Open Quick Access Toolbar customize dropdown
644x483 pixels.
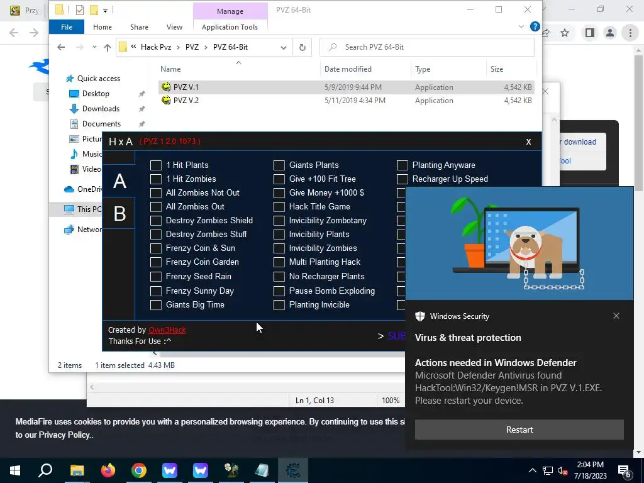pos(105,10)
